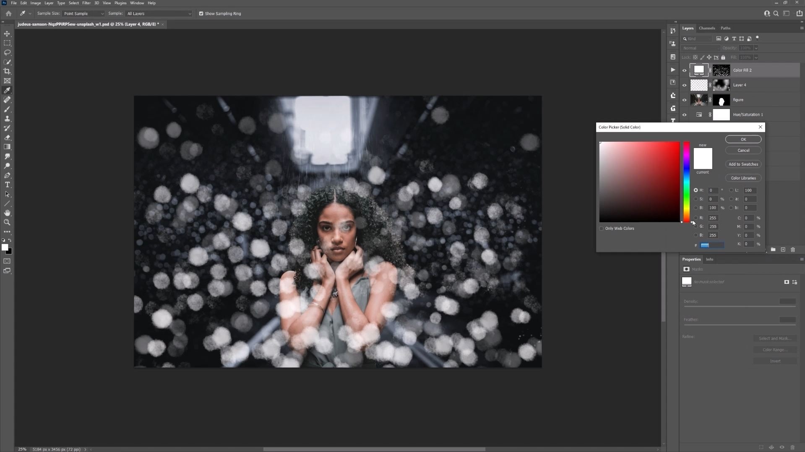The height and width of the screenshot is (452, 805).
Task: Hide the Hue/Saturation 1 layer
Action: click(685, 115)
